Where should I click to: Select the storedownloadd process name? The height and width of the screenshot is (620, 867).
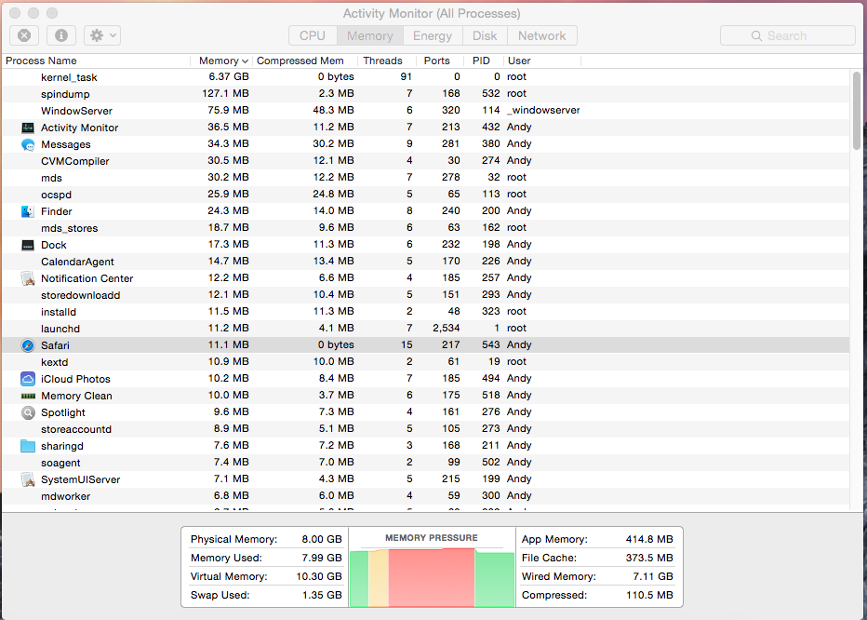81,295
